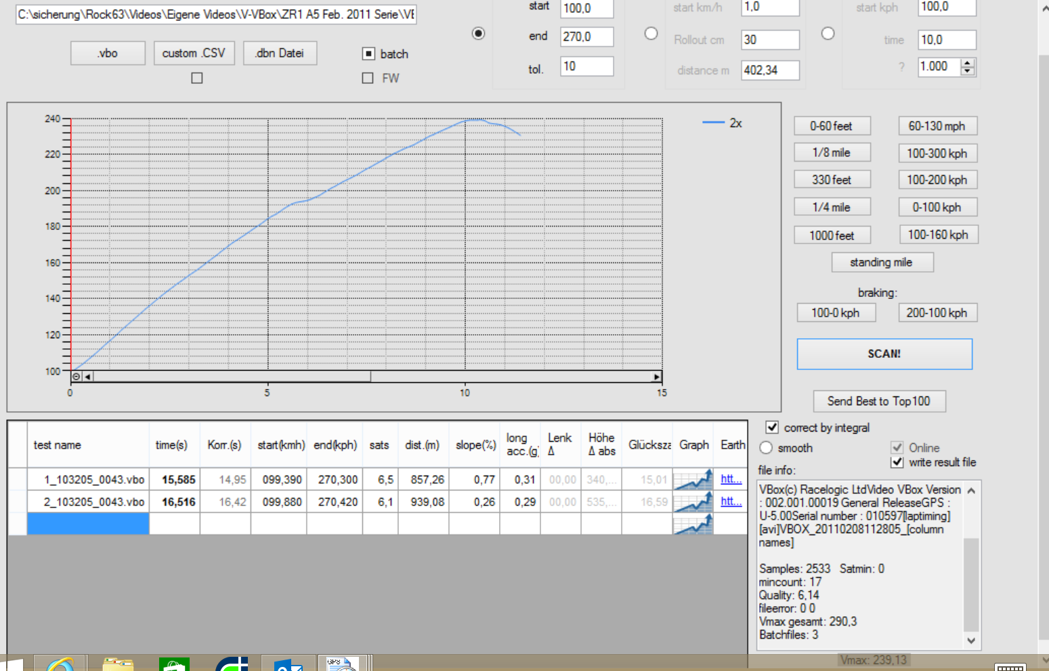Screen dimensions: 1049x671
Task: Uncheck correct by integral option
Action: click(772, 427)
